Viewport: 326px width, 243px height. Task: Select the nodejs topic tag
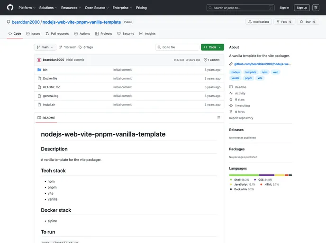click(x=235, y=72)
